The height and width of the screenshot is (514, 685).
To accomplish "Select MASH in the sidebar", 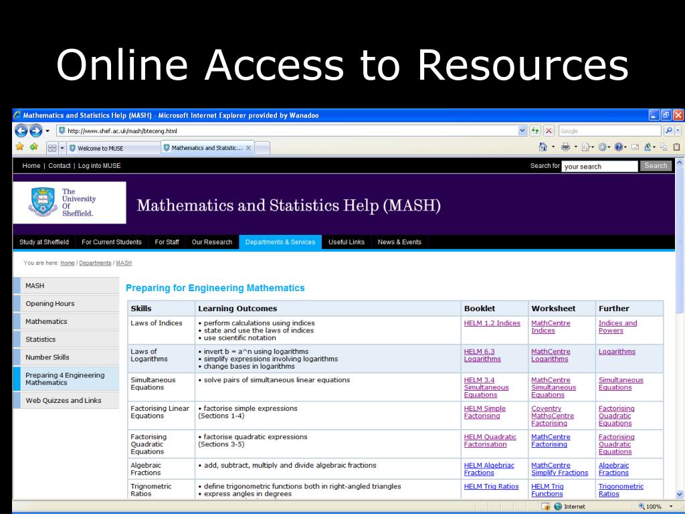I will 66,285.
